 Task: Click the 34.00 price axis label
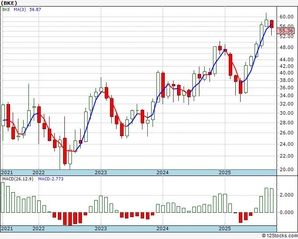pyautogui.click(x=287, y=95)
